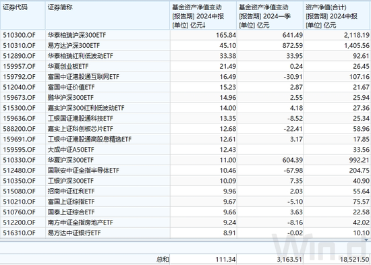Select code 512890.OF
The image size is (371, 265).
(x=19, y=56)
